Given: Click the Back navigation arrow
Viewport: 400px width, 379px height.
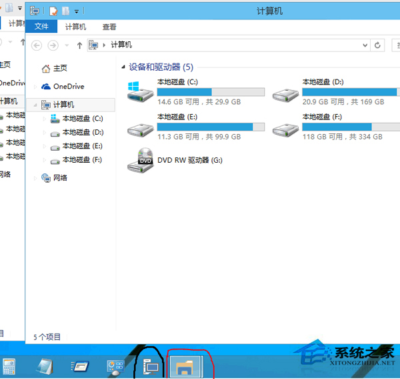Looking at the screenshot, I should 37,46.
